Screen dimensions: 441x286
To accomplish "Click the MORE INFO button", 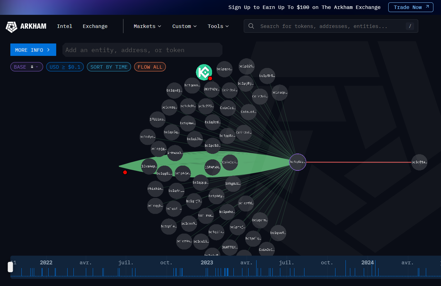I will pos(33,49).
